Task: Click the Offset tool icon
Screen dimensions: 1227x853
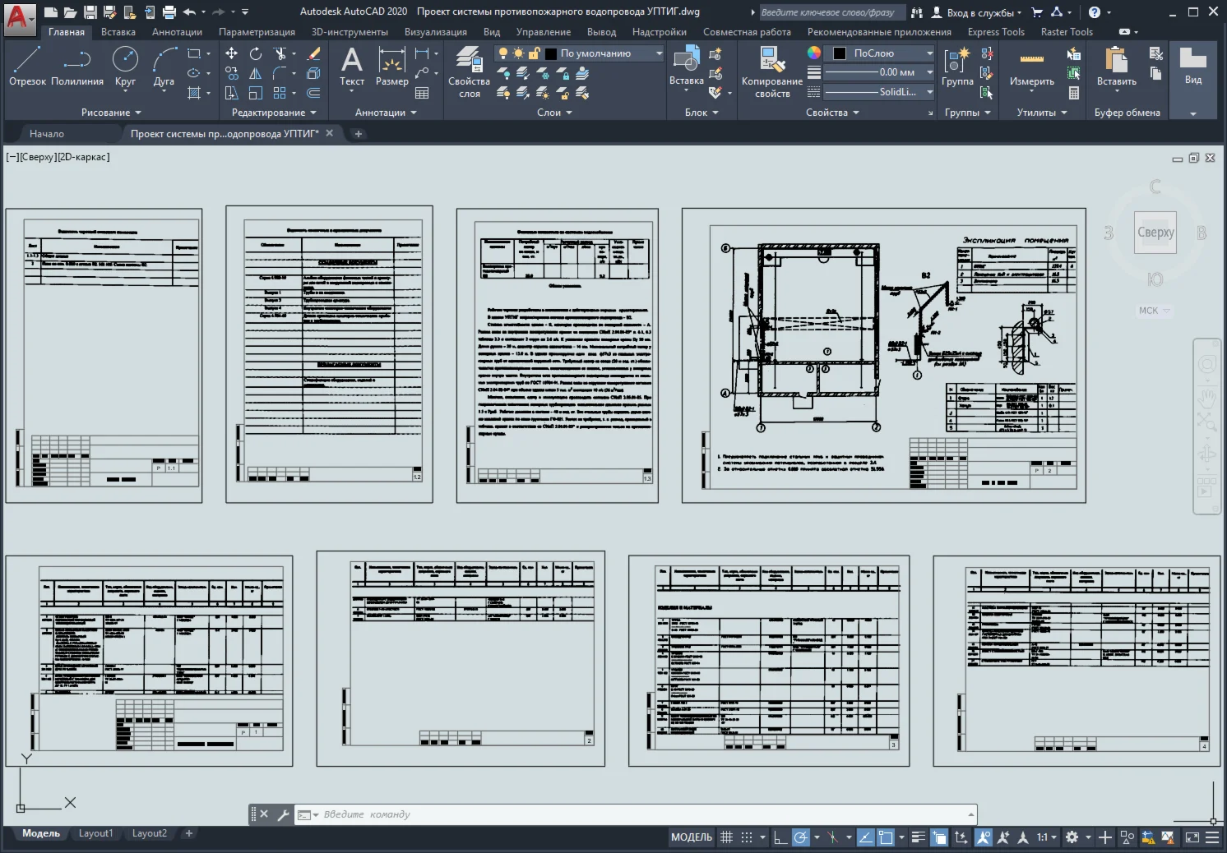Action: pyautogui.click(x=313, y=93)
